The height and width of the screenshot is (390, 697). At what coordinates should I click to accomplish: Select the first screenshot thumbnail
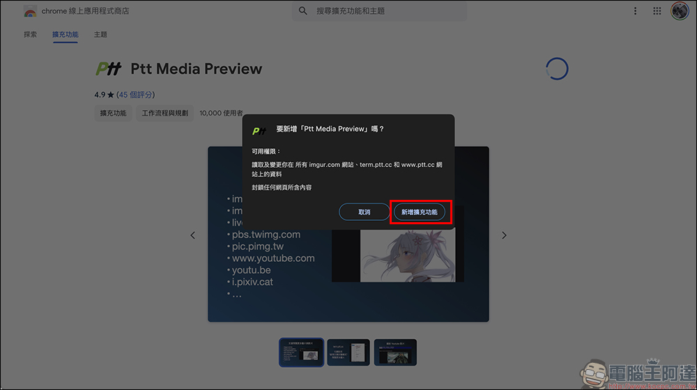pyautogui.click(x=301, y=352)
